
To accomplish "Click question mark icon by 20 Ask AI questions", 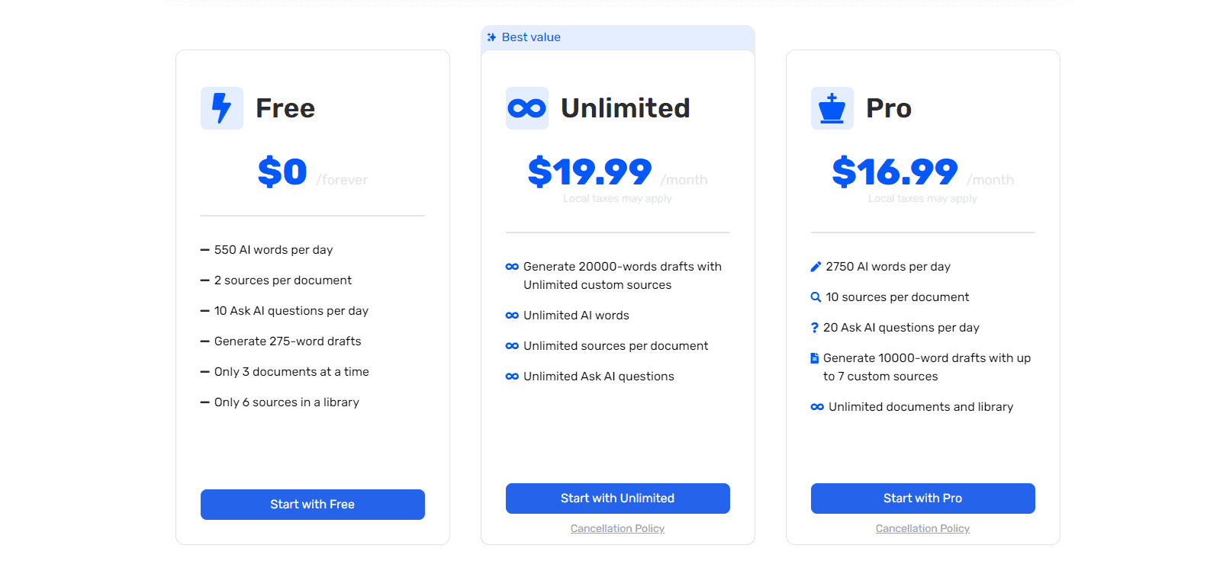I will (x=814, y=328).
